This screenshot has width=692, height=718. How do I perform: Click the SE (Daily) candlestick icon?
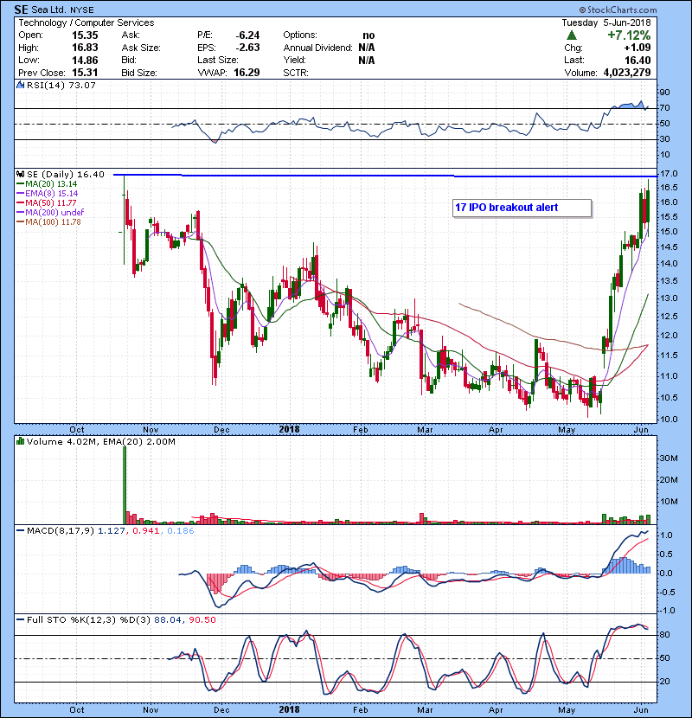20,174
